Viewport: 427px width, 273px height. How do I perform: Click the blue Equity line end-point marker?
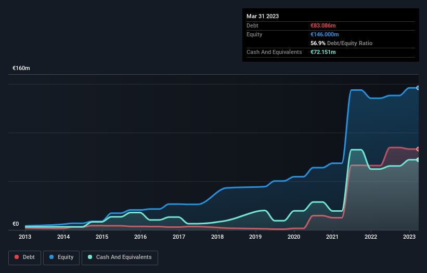pyautogui.click(x=418, y=88)
